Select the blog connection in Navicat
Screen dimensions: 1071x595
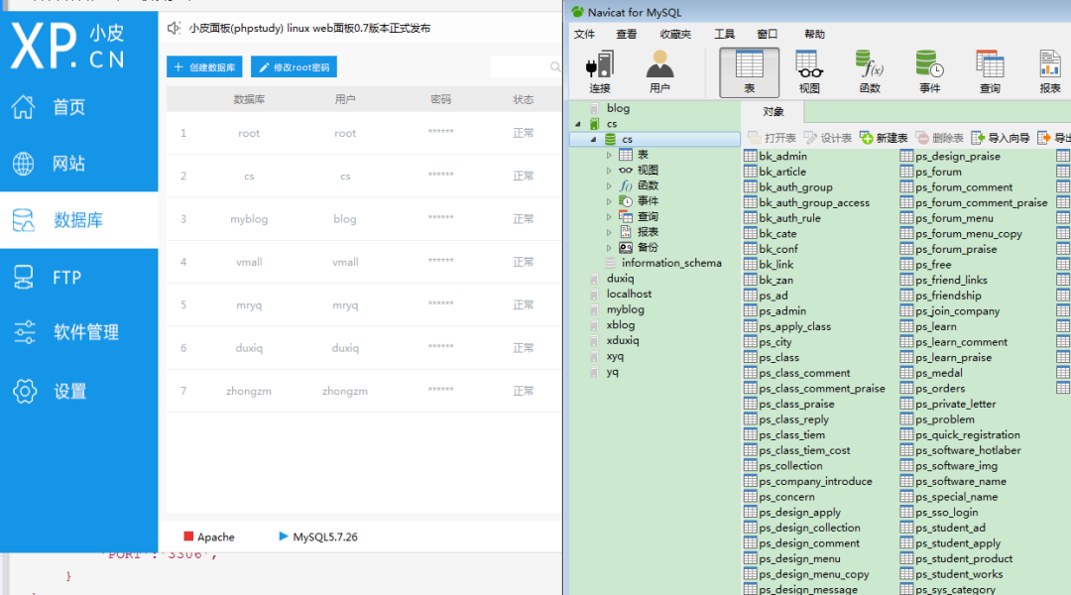(x=618, y=108)
